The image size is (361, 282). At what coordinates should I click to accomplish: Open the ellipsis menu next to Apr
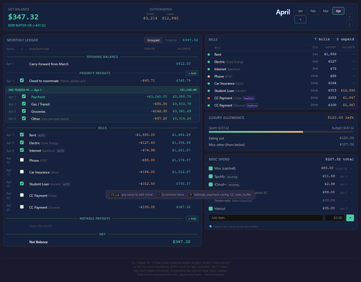349,11
